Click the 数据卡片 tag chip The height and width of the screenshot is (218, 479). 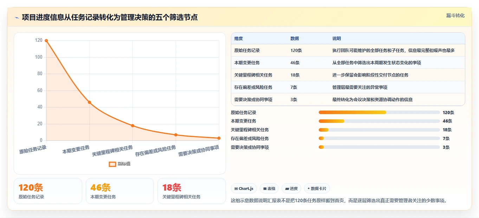pyautogui.click(x=317, y=189)
